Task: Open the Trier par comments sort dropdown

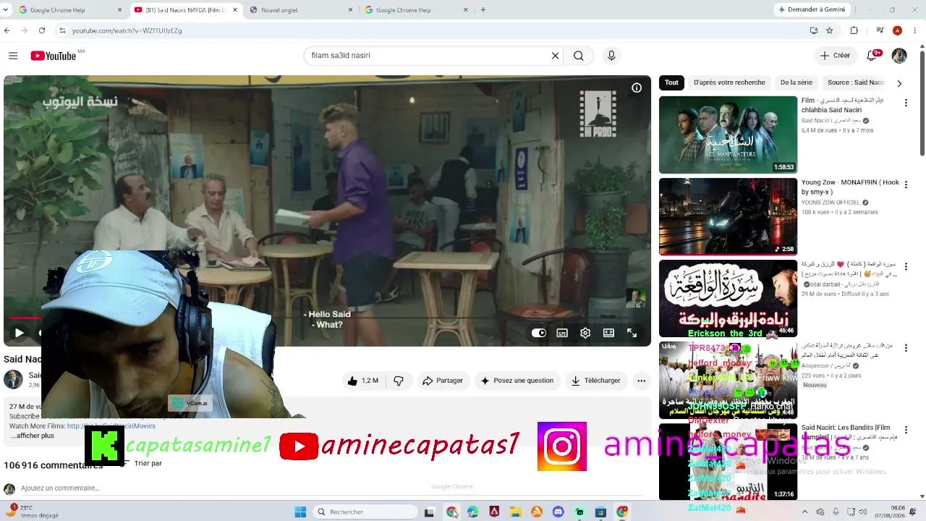Action: pos(143,463)
